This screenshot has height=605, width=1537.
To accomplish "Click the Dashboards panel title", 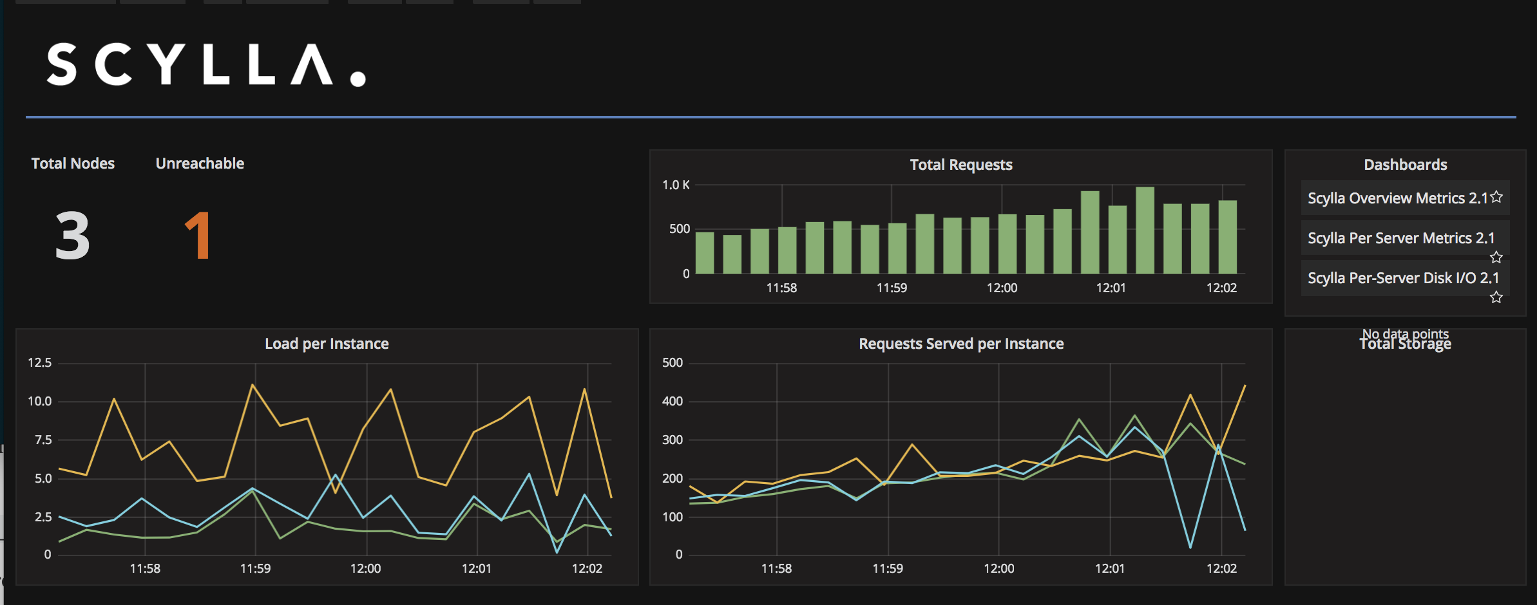I will coord(1405,165).
